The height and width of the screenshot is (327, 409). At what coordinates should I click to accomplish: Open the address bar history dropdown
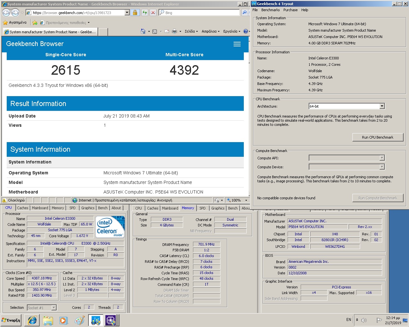point(127,12)
